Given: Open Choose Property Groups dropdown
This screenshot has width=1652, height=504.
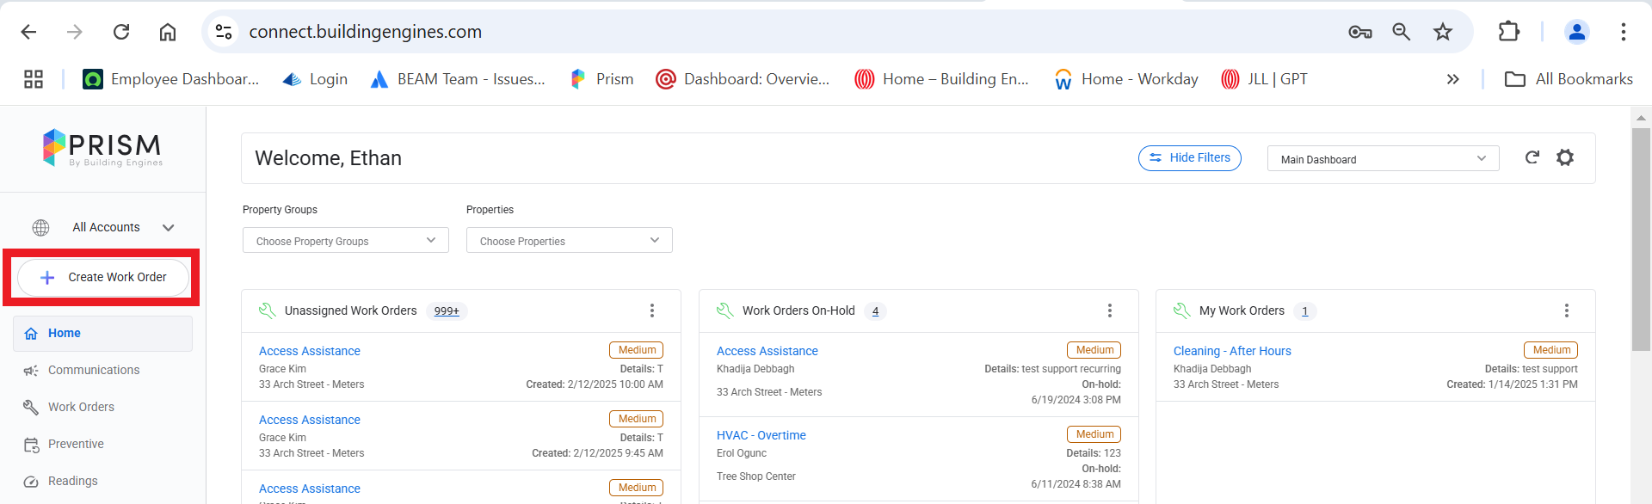Looking at the screenshot, I should pyautogui.click(x=345, y=241).
